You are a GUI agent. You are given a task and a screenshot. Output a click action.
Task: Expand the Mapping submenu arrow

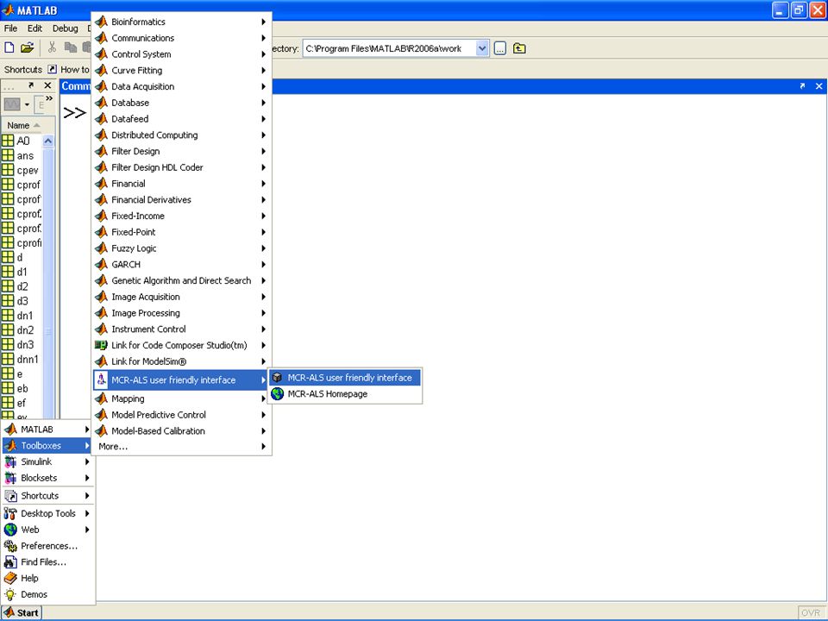(x=263, y=398)
